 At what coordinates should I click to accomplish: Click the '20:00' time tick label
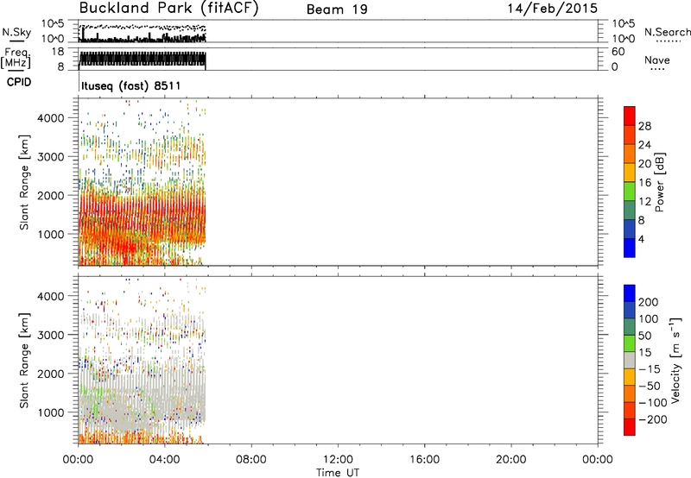click(x=511, y=460)
